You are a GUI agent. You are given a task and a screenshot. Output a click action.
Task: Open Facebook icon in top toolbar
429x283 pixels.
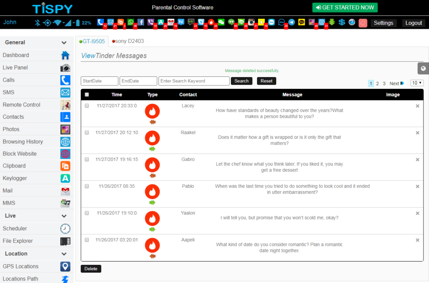click(x=141, y=22)
